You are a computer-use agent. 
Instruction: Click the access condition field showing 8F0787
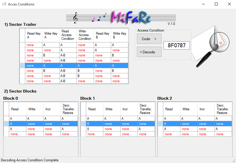coord(176,45)
